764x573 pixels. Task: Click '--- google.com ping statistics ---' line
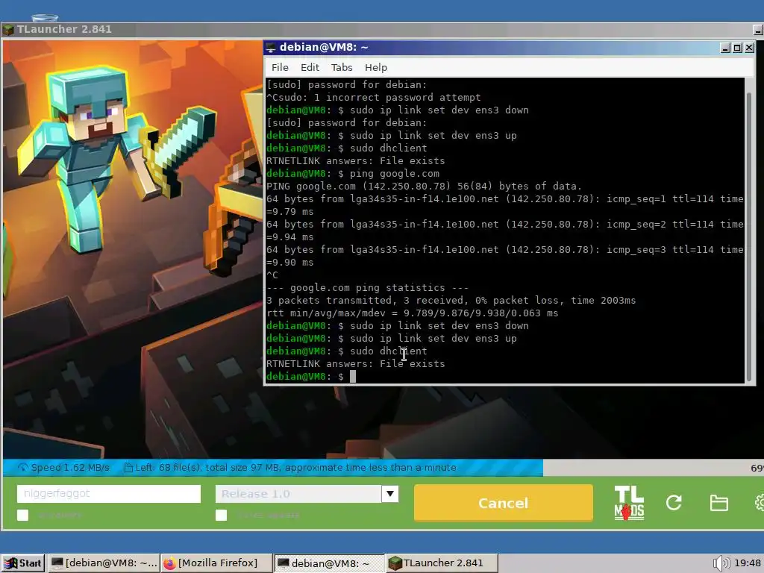coord(367,287)
